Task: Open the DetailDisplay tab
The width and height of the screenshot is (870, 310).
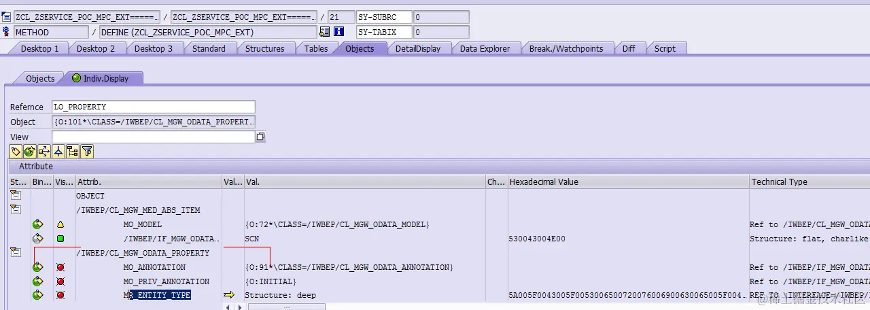Action: click(x=418, y=48)
